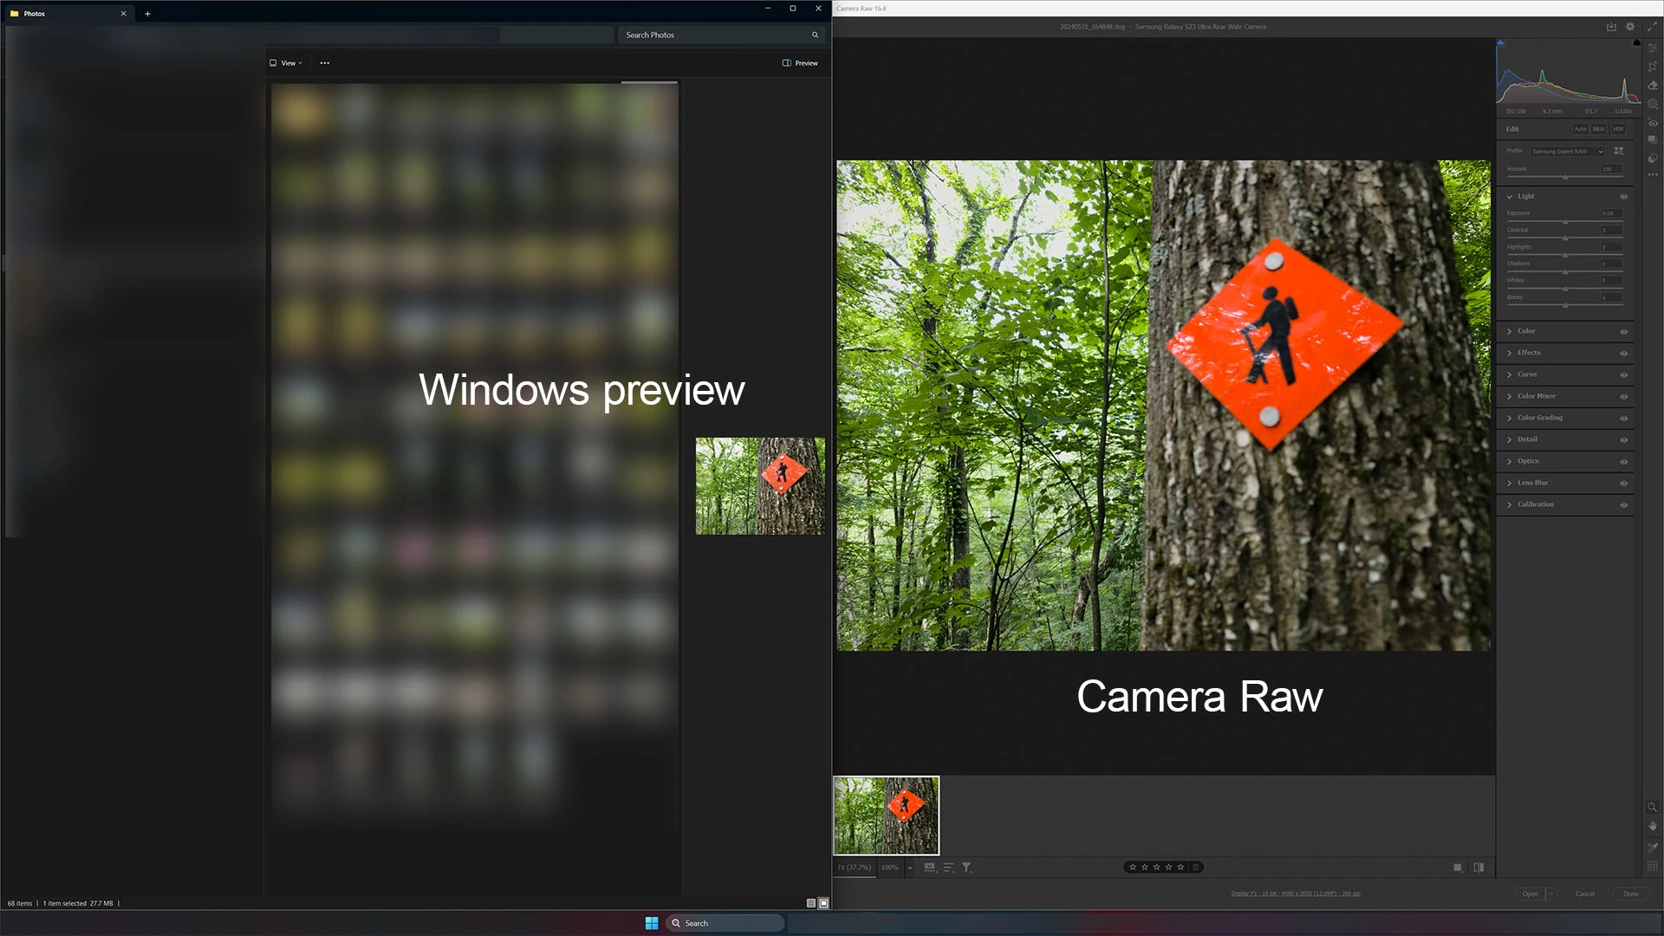This screenshot has height=936, width=1664.
Task: Click the Windows taskbar Search box
Action: pos(726,923)
